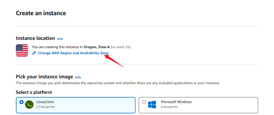Click the blue Windows logo icon
The width and height of the screenshot is (274, 115).
152,104
